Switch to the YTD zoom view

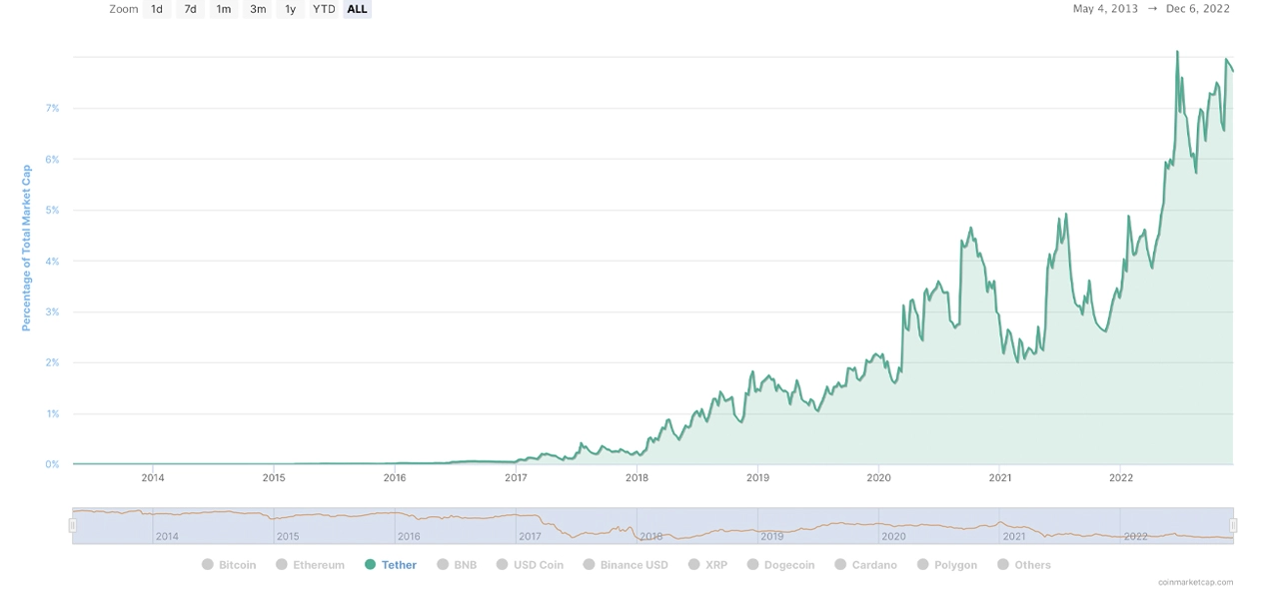click(323, 9)
